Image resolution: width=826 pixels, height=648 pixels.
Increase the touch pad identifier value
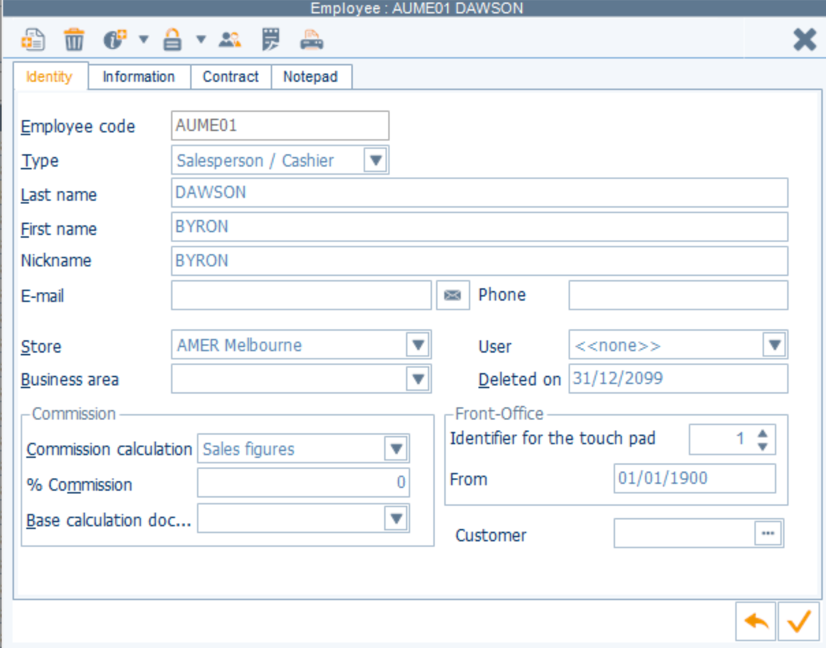click(763, 434)
